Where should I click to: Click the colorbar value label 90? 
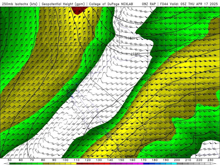tap(54, 160)
